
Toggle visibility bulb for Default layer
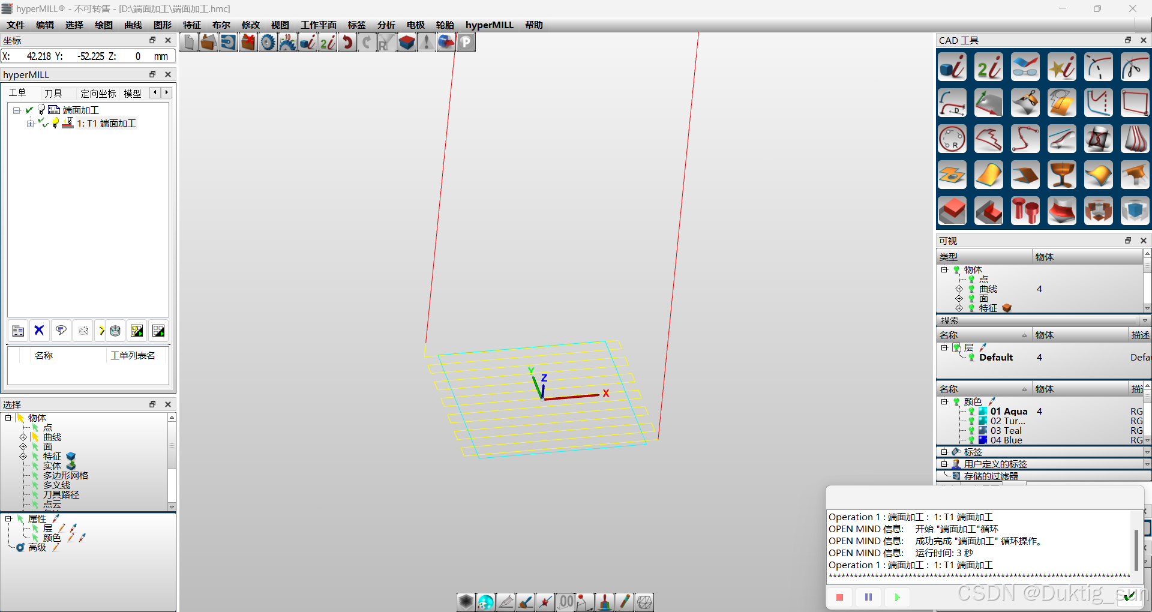pos(971,358)
